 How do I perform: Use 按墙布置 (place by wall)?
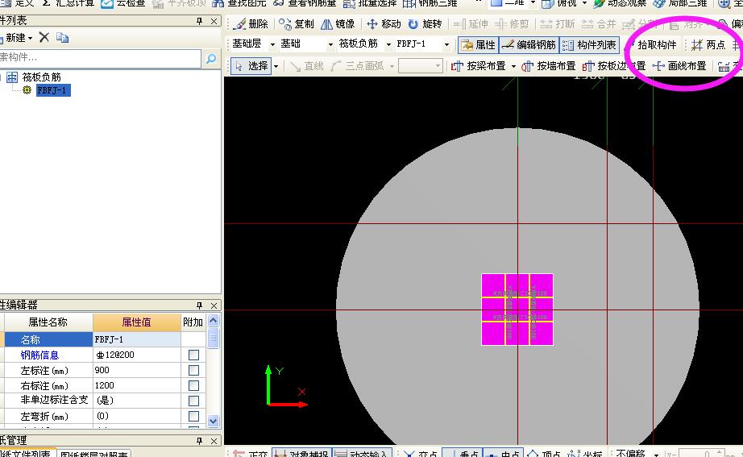point(548,66)
